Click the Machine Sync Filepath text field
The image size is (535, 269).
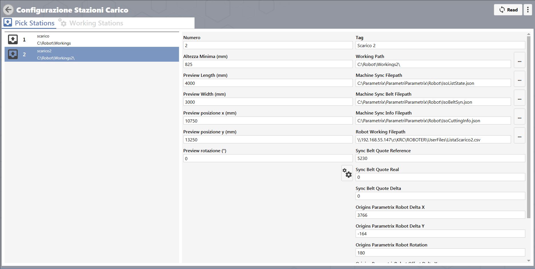433,83
